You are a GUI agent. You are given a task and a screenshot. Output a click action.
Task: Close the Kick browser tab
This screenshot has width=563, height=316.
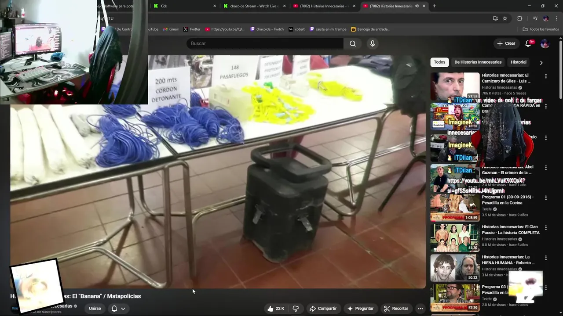coord(215,6)
